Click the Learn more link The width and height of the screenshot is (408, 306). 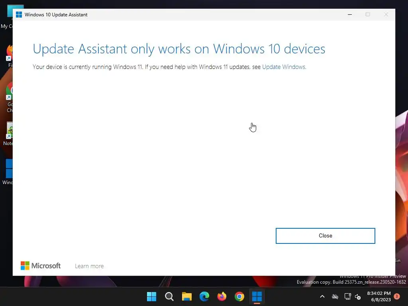coord(89,266)
